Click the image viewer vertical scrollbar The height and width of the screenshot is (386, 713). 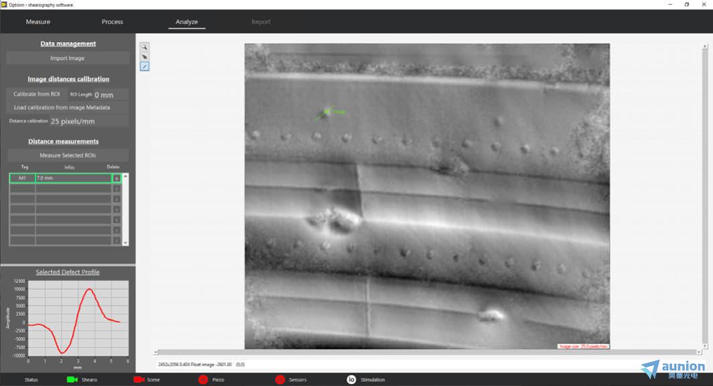705,196
